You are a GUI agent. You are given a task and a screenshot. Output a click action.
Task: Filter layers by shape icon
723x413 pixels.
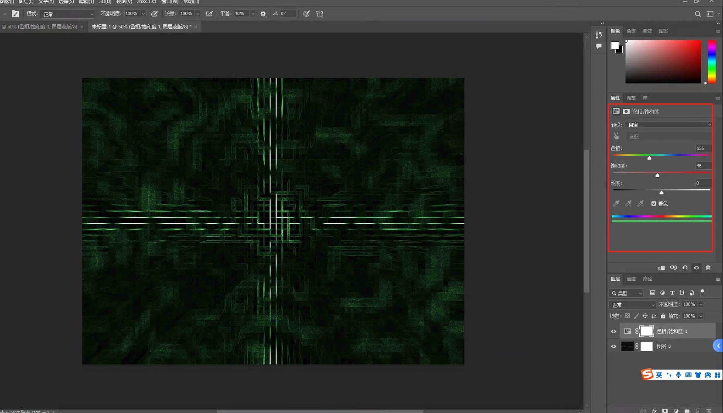pyautogui.click(x=682, y=293)
